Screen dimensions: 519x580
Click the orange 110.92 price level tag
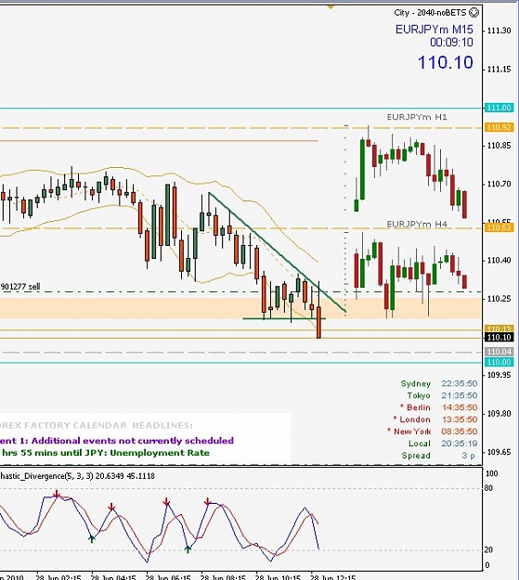(499, 128)
